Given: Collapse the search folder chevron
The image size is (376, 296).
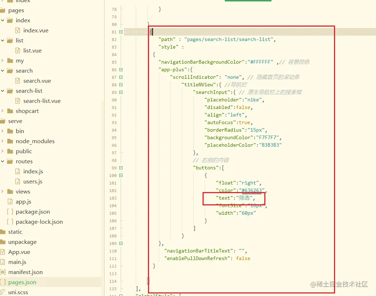Looking at the screenshot, I should coord(3,71).
